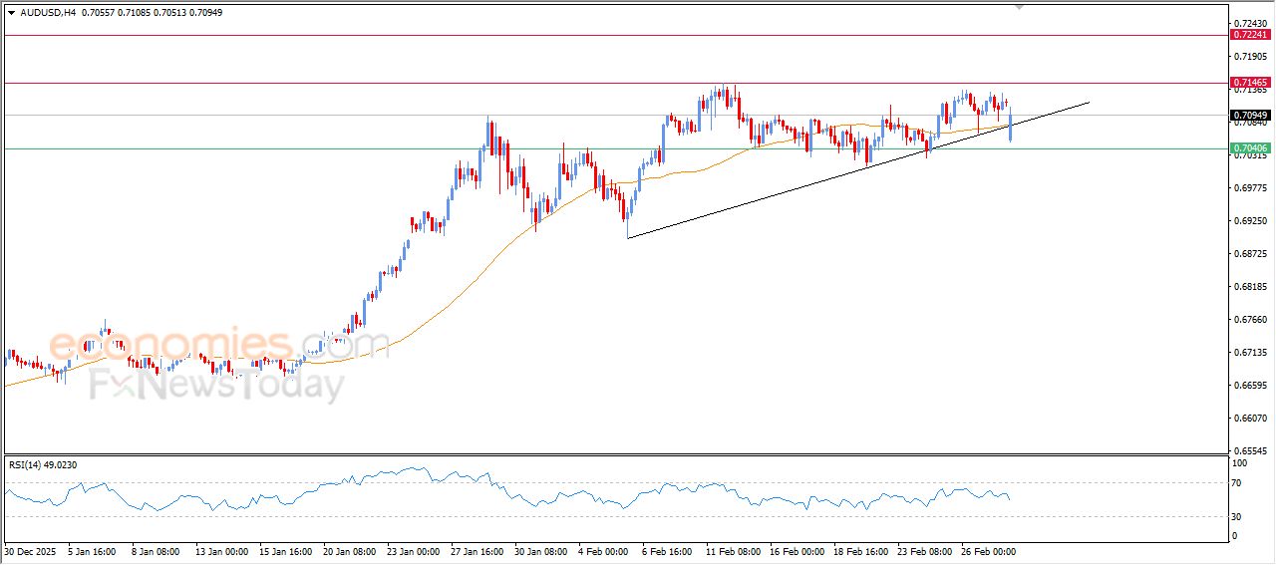
Task: Select the red 0.72241 price label
Action: pyautogui.click(x=1250, y=35)
